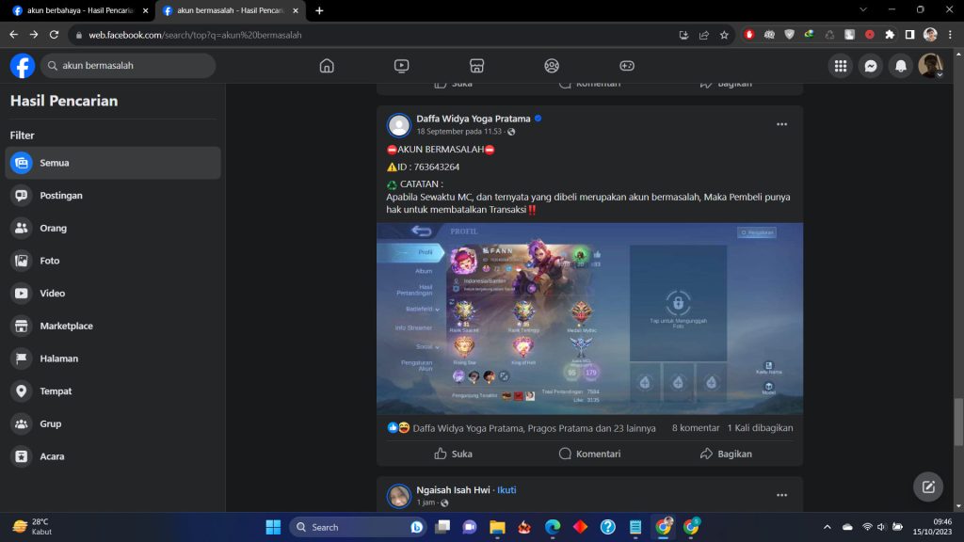Open Ngaisah's post options three-dot menu
This screenshot has height=542, width=964.
pyautogui.click(x=781, y=495)
